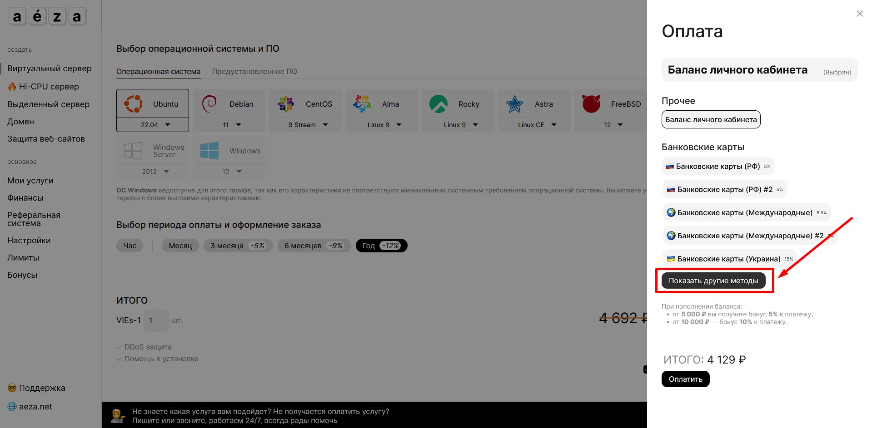The image size is (872, 428).
Task: Expand the FreeBSD 12 version dropdown
Action: point(611,125)
